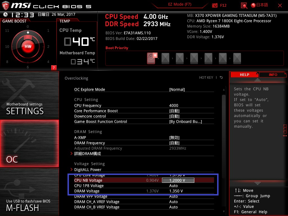Close the BIOS with the red X
The image size is (288, 216).
[x=280, y=6]
